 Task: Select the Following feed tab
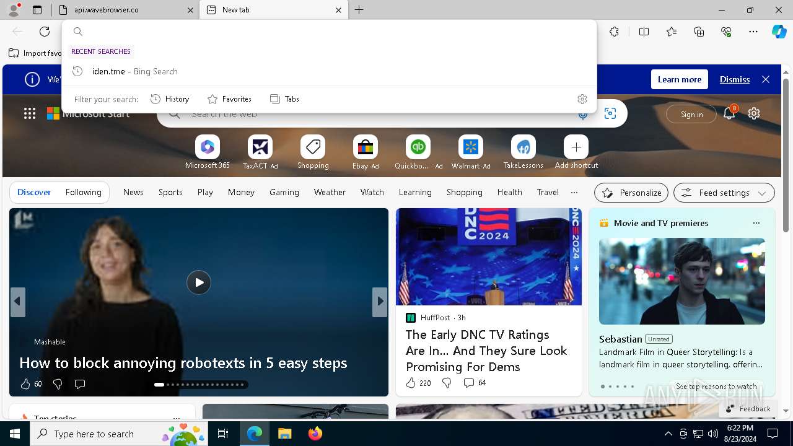(83, 192)
